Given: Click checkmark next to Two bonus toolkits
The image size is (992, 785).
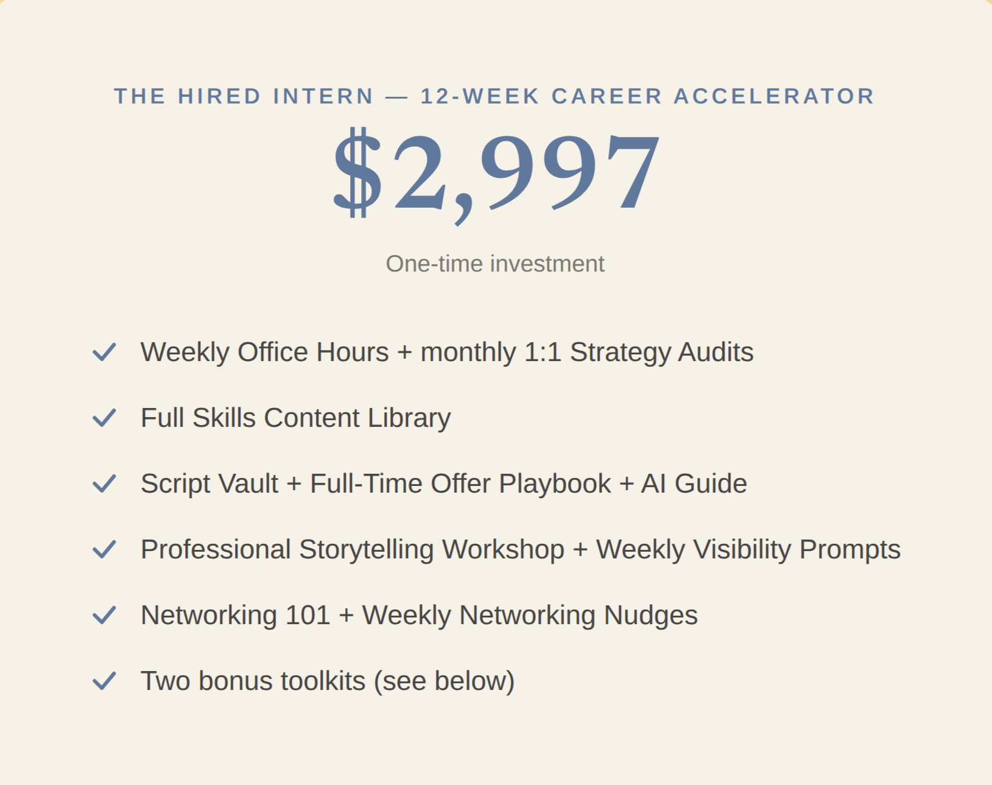Looking at the screenshot, I should 104,681.
